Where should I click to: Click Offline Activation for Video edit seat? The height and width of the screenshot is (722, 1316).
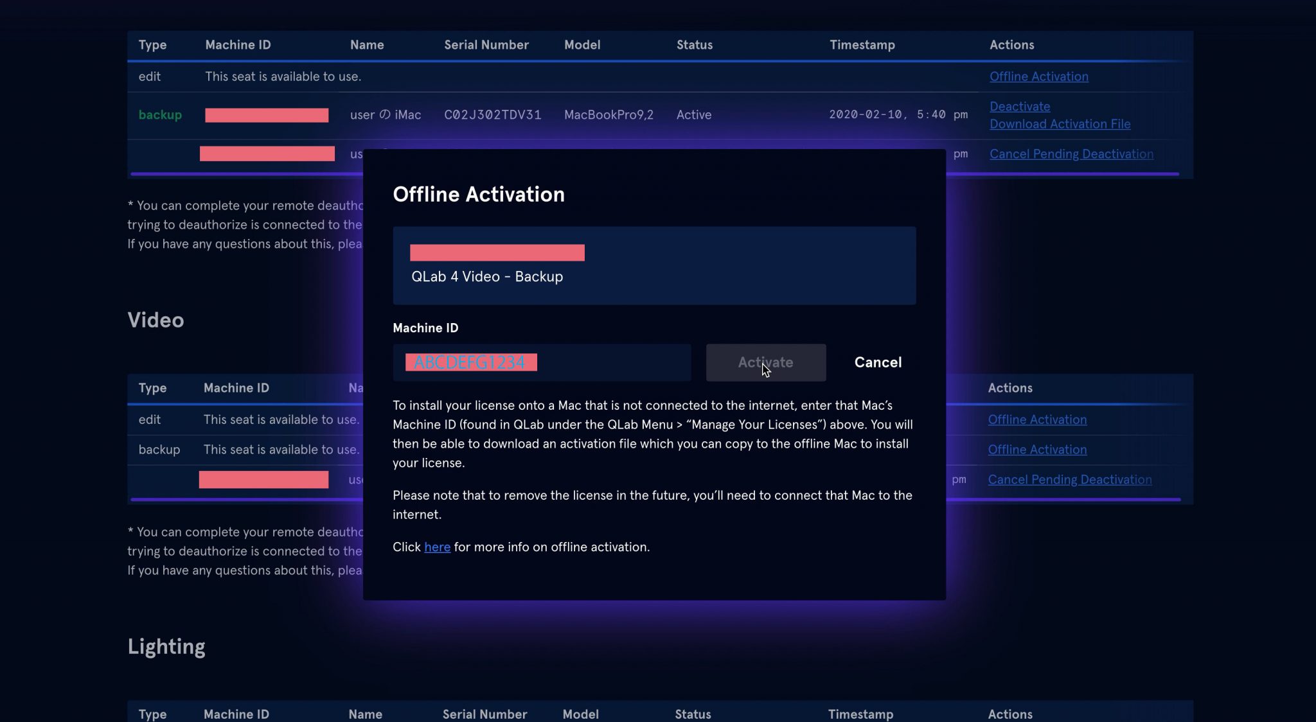(1037, 419)
